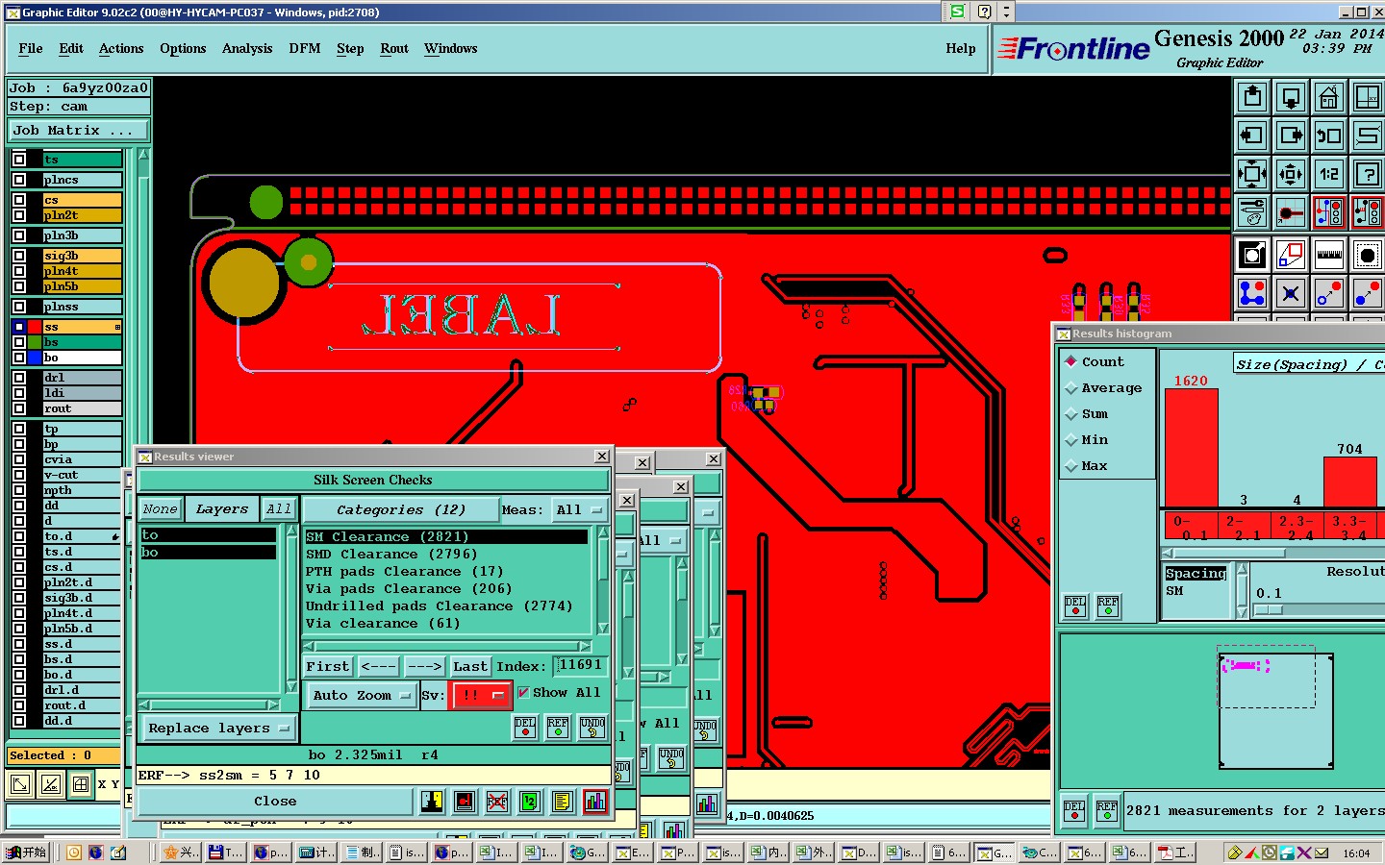Click the previous result arrow button
Image resolution: width=1385 pixels, height=865 pixels.
tap(378, 666)
